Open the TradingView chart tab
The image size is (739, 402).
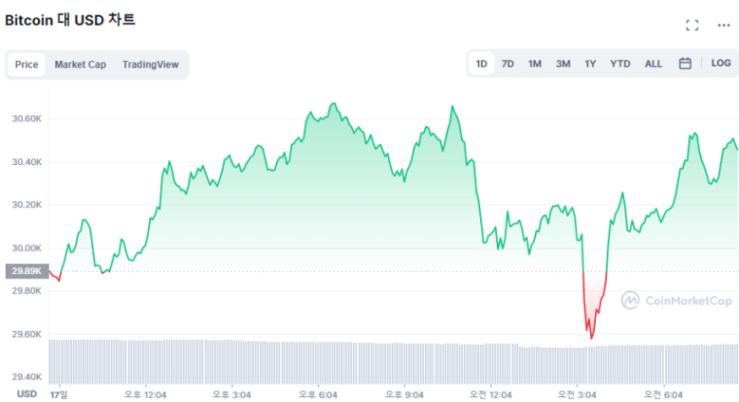(x=150, y=65)
